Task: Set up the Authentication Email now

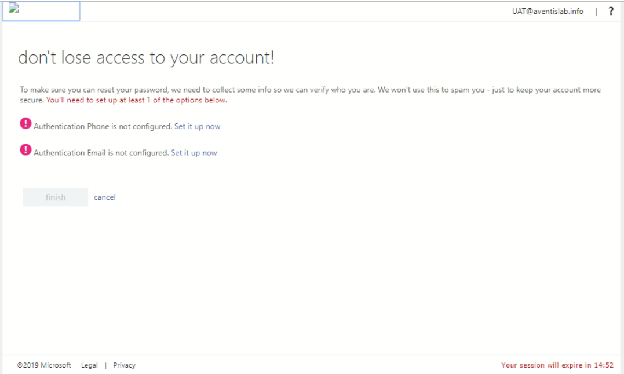Action: [194, 153]
